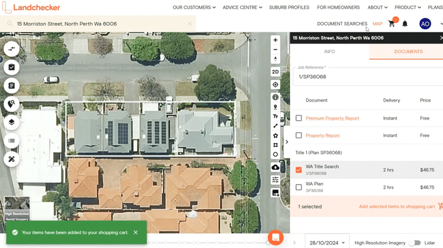Image resolution: width=443 pixels, height=248 pixels.
Task: Open the map settings sliders icon
Action: [x=275, y=180]
